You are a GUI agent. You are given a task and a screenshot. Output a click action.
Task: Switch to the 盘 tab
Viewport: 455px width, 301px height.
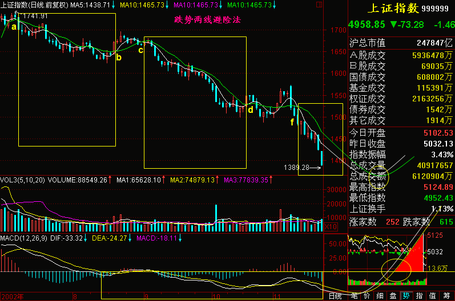coord(393,296)
